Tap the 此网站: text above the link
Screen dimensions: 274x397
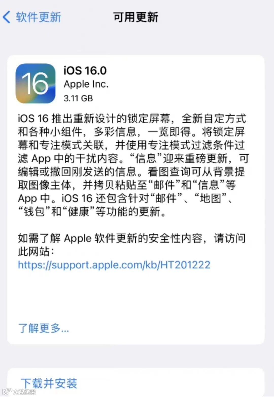coord(36,251)
